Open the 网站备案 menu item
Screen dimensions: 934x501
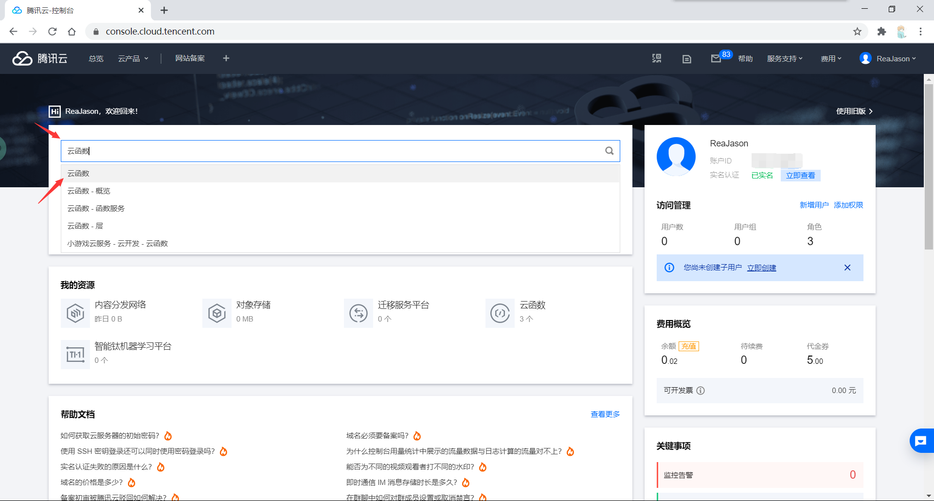[x=190, y=58]
